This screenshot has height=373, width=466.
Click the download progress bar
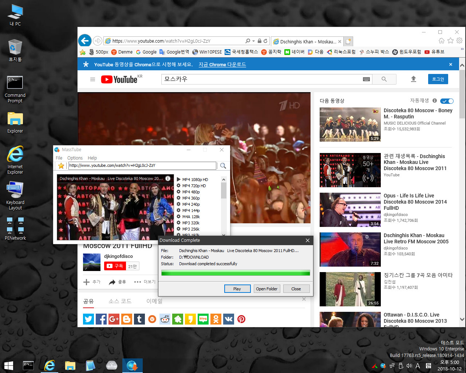click(x=236, y=273)
